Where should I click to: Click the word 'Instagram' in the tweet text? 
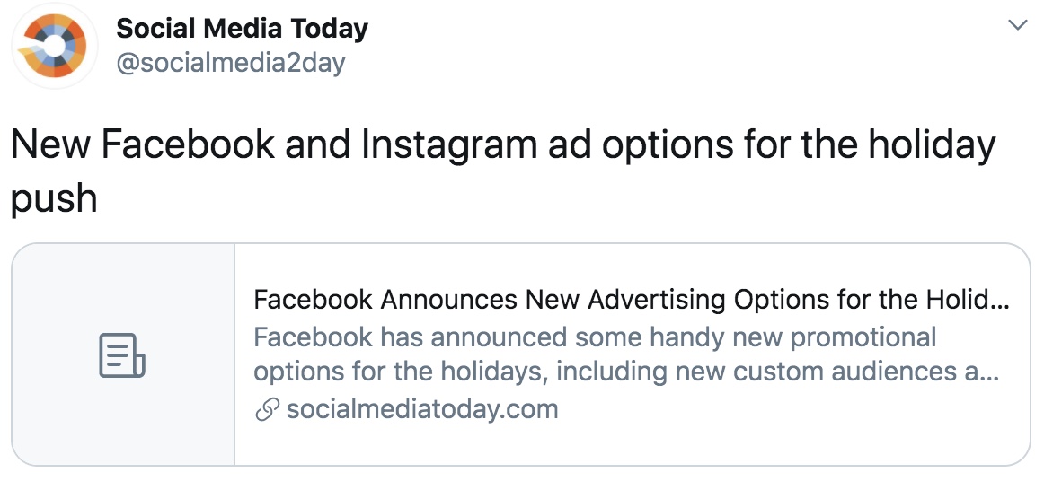(x=448, y=144)
